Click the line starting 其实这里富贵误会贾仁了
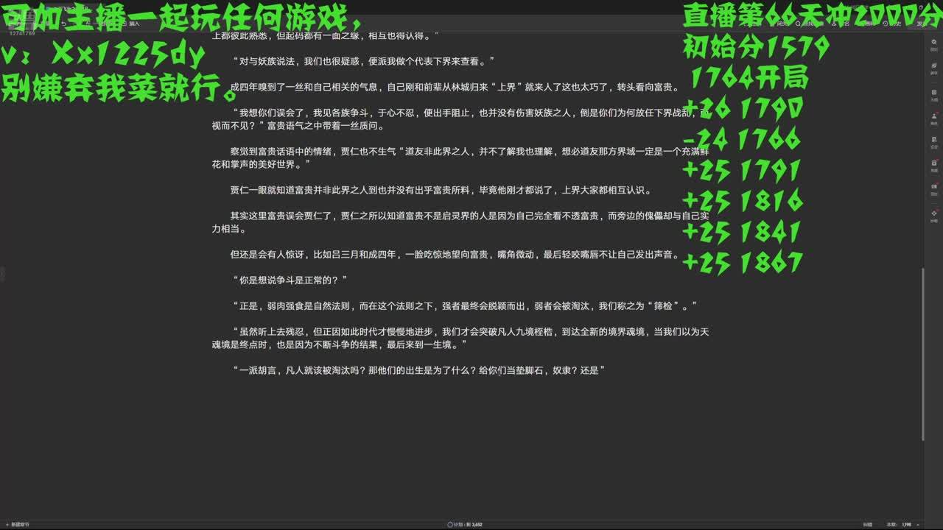Image resolution: width=943 pixels, height=530 pixels. point(460,222)
